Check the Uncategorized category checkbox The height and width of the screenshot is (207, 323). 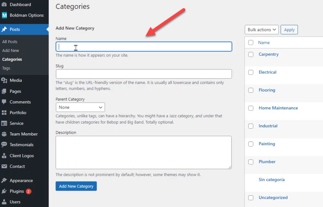(251, 198)
